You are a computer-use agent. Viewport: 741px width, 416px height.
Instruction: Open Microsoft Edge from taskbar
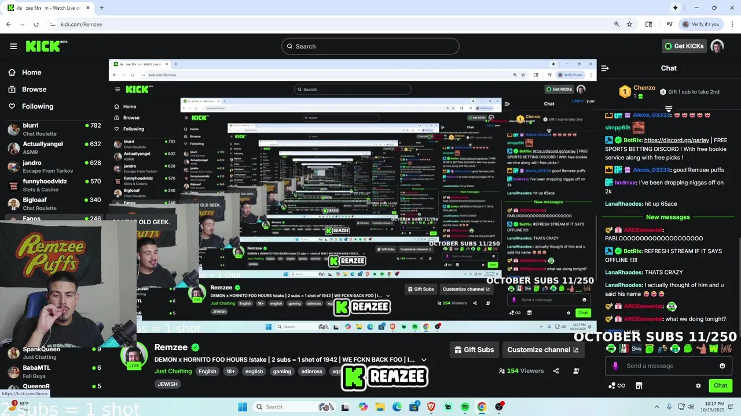pos(397,407)
